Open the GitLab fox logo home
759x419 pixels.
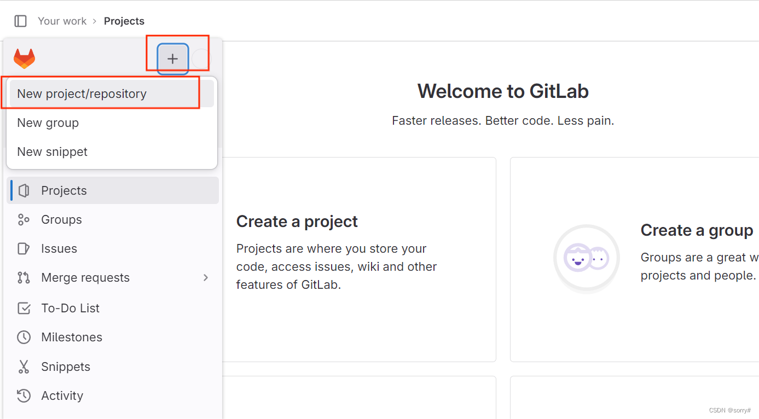coord(24,59)
